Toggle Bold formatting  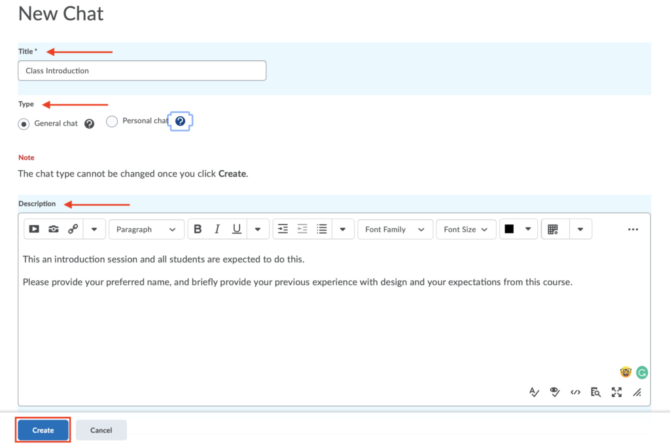click(x=198, y=229)
